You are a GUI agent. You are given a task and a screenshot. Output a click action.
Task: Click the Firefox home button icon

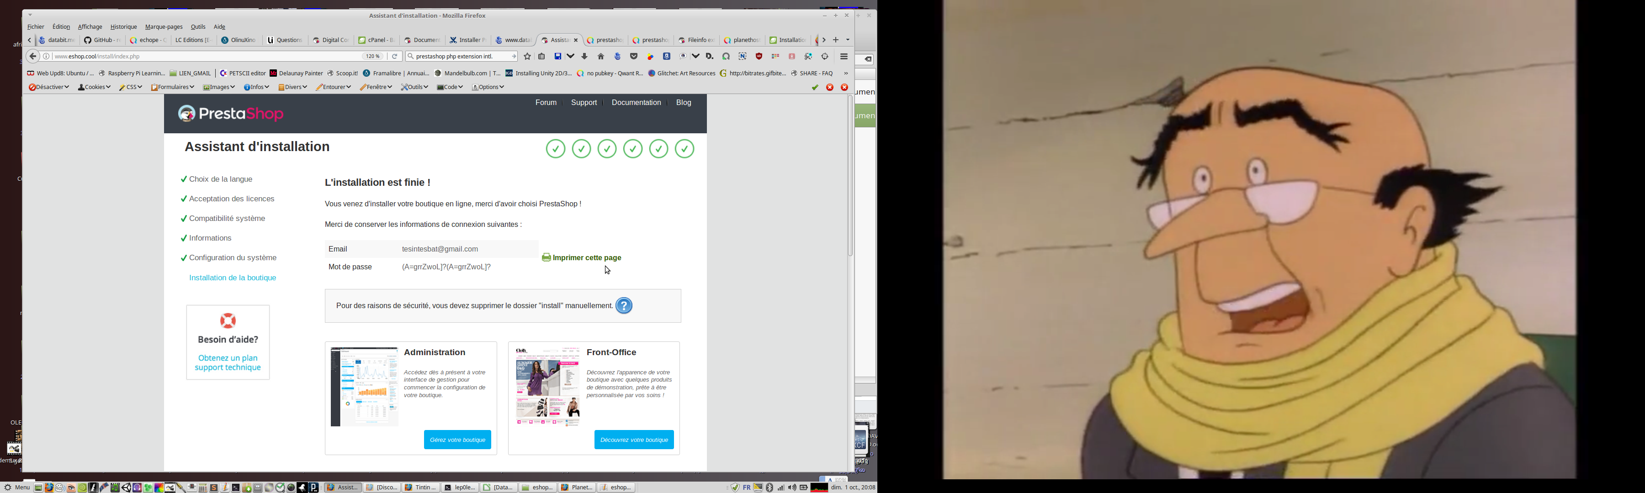[x=601, y=57]
